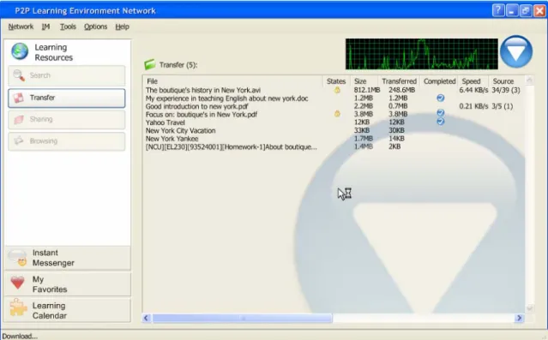Click the Learning Resources globe icon
Screen dimensions: 548x340
point(20,51)
